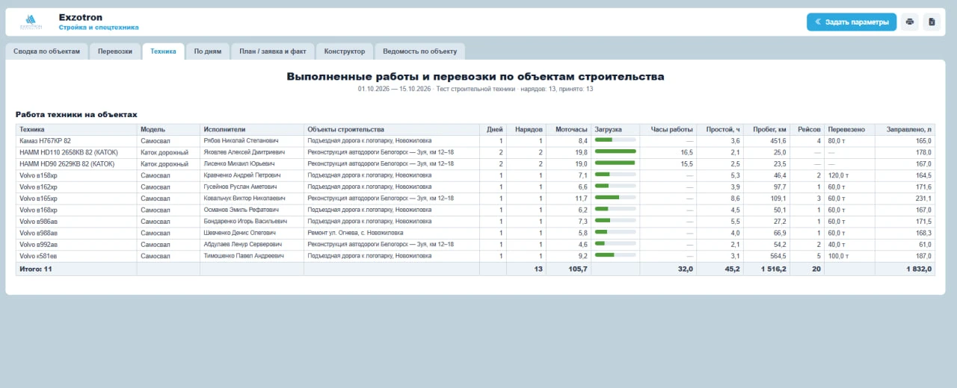Image resolution: width=957 pixels, height=388 pixels.
Task: Click the Пробег, км column header
Action: click(x=767, y=129)
